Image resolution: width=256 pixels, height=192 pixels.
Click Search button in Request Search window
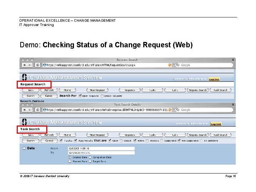[31, 96]
